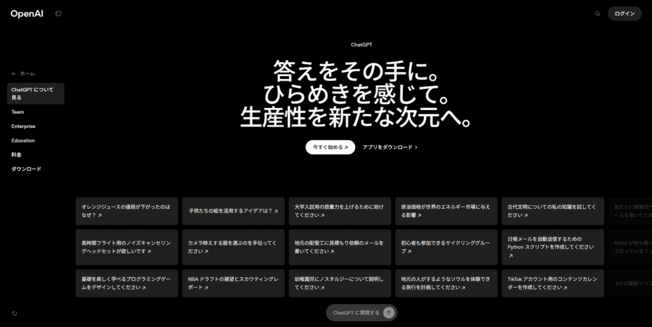
Task: Open card カメラ映えする服を選ぶ
Action: 233,247
